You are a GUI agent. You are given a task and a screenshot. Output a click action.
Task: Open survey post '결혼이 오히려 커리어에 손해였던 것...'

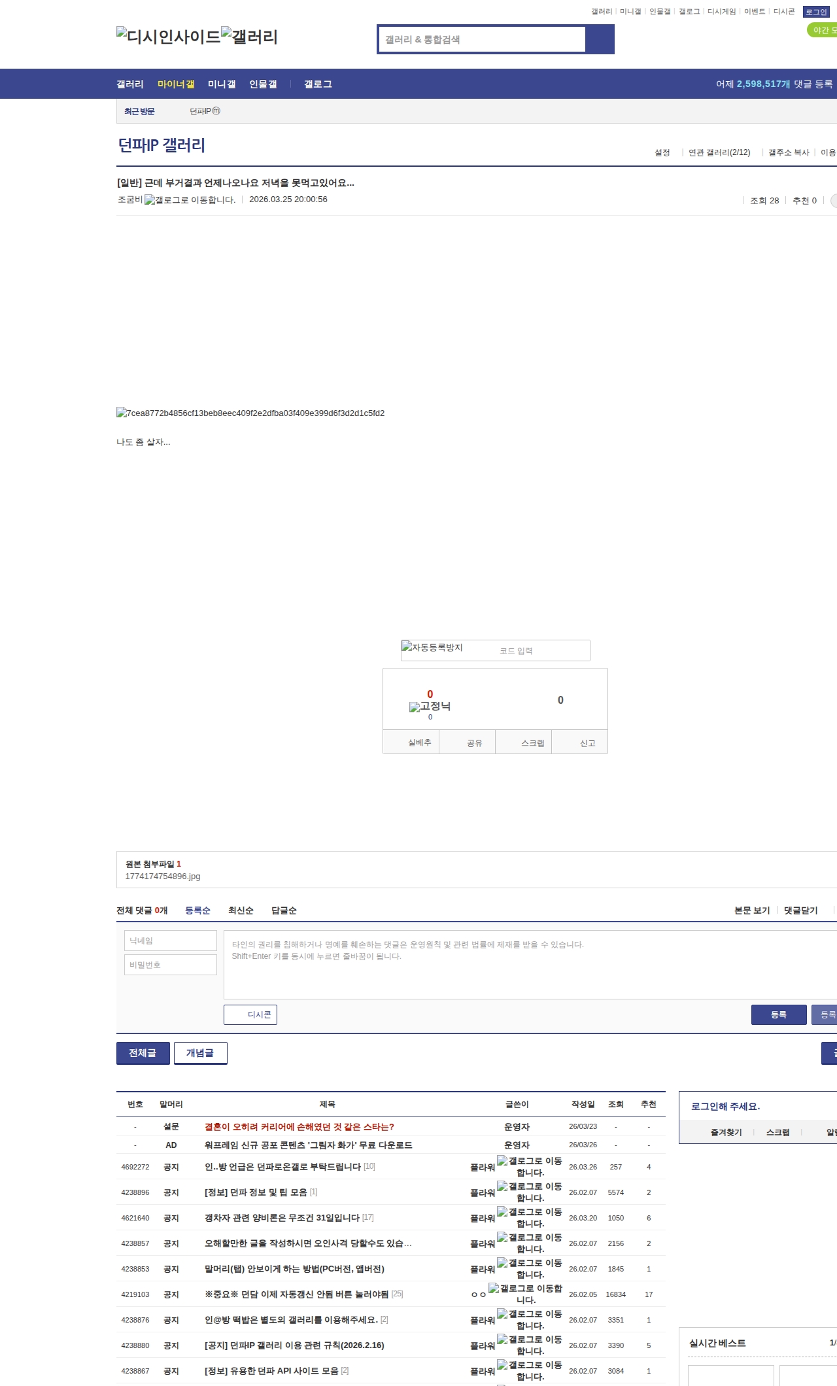(299, 1127)
